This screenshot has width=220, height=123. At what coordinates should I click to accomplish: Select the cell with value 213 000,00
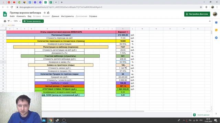pos(123,35)
